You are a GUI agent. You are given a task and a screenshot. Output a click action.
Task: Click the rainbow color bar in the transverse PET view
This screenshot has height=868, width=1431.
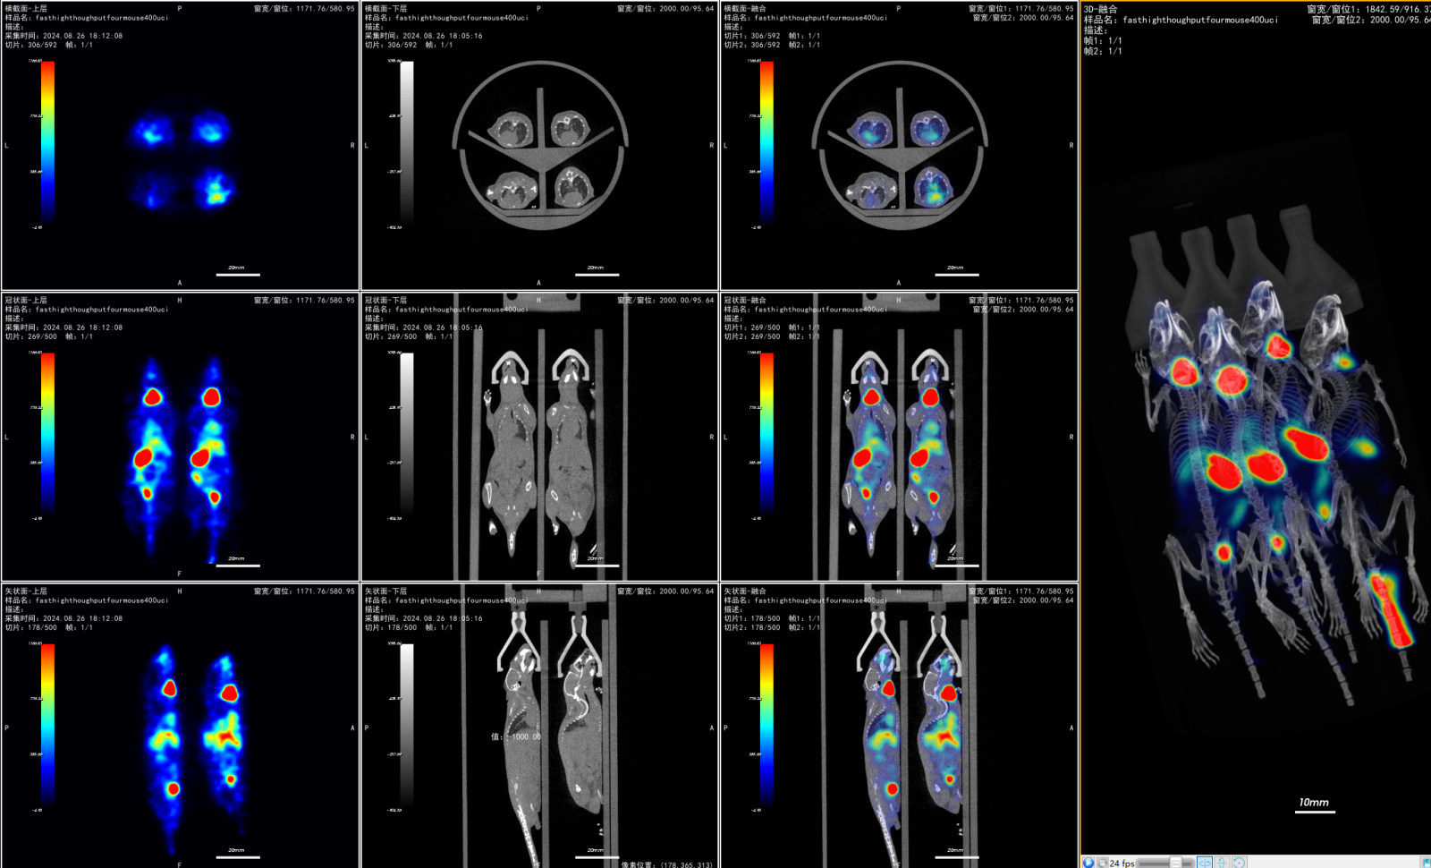pyautogui.click(x=47, y=141)
